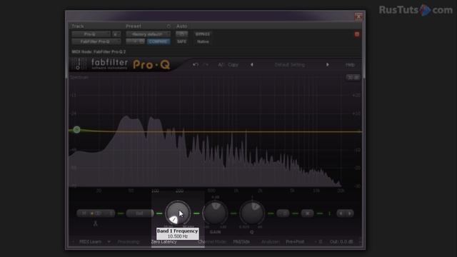Toggle plugin BYPASS
Viewport: 457px width, 257px height.
click(x=203, y=34)
